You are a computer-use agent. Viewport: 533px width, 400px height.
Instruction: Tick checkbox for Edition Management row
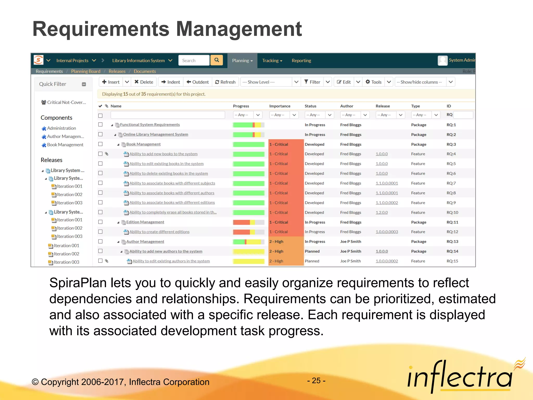(100, 222)
